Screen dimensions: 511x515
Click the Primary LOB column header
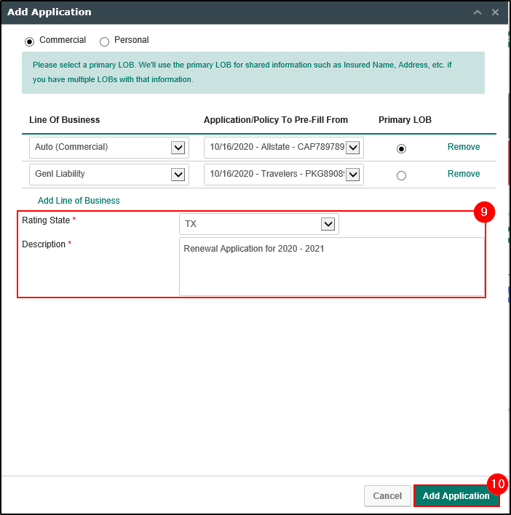click(405, 120)
